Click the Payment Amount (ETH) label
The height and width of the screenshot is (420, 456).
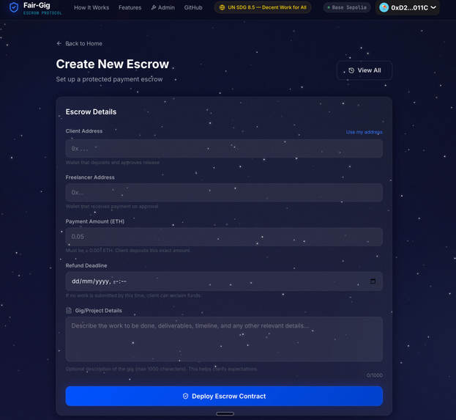[95, 221]
